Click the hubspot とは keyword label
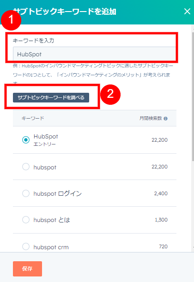The height and width of the screenshot is (282, 194). 52,220
